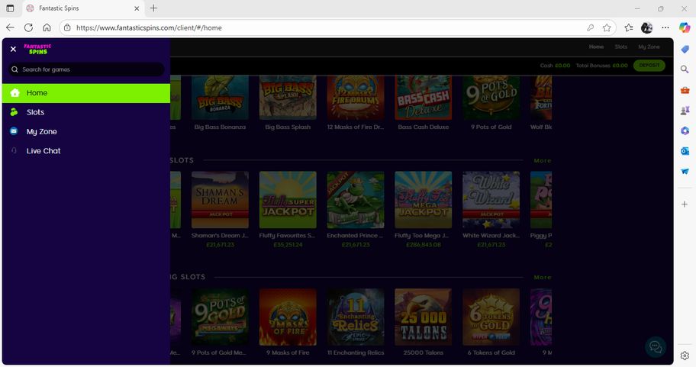This screenshot has height=367, width=696.
Task: Refresh the current page
Action: tap(28, 27)
